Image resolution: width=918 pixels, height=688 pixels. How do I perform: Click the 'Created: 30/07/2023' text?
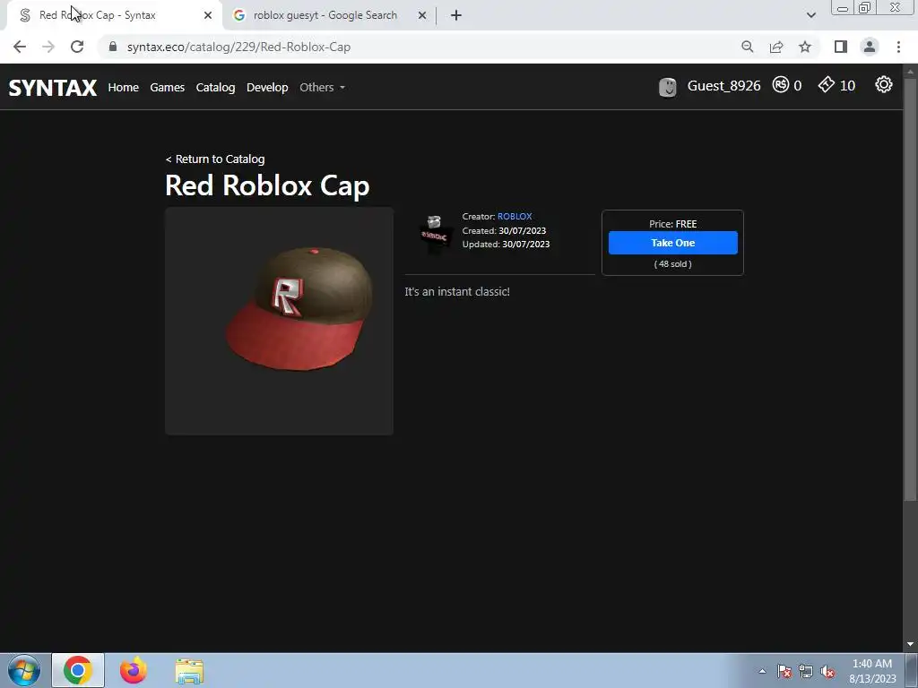point(504,230)
